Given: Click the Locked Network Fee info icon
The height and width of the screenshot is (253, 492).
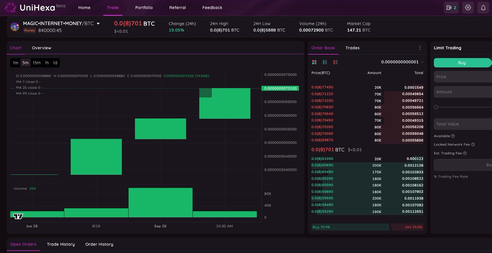Looking at the screenshot, I should point(473,145).
